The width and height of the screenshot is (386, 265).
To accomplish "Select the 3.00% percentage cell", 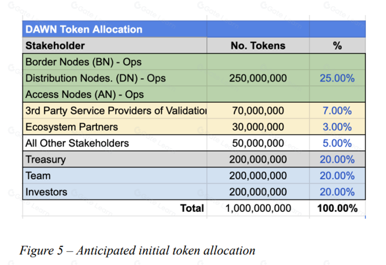I will click(337, 127).
